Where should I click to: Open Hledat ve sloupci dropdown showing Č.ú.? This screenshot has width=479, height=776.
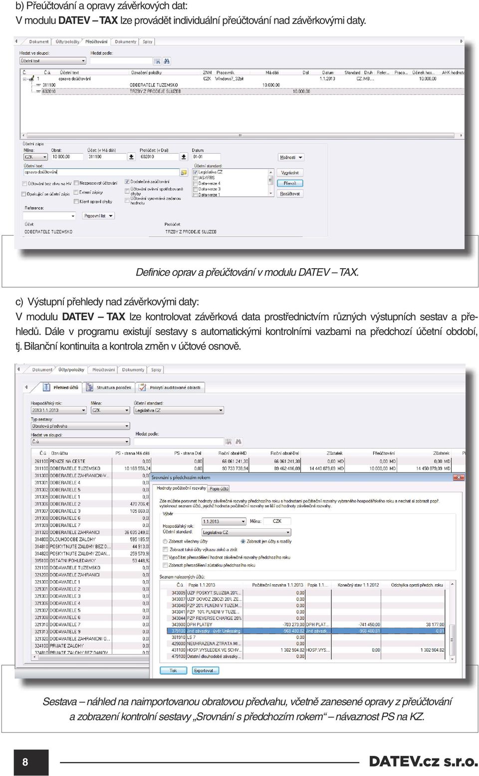point(80,442)
